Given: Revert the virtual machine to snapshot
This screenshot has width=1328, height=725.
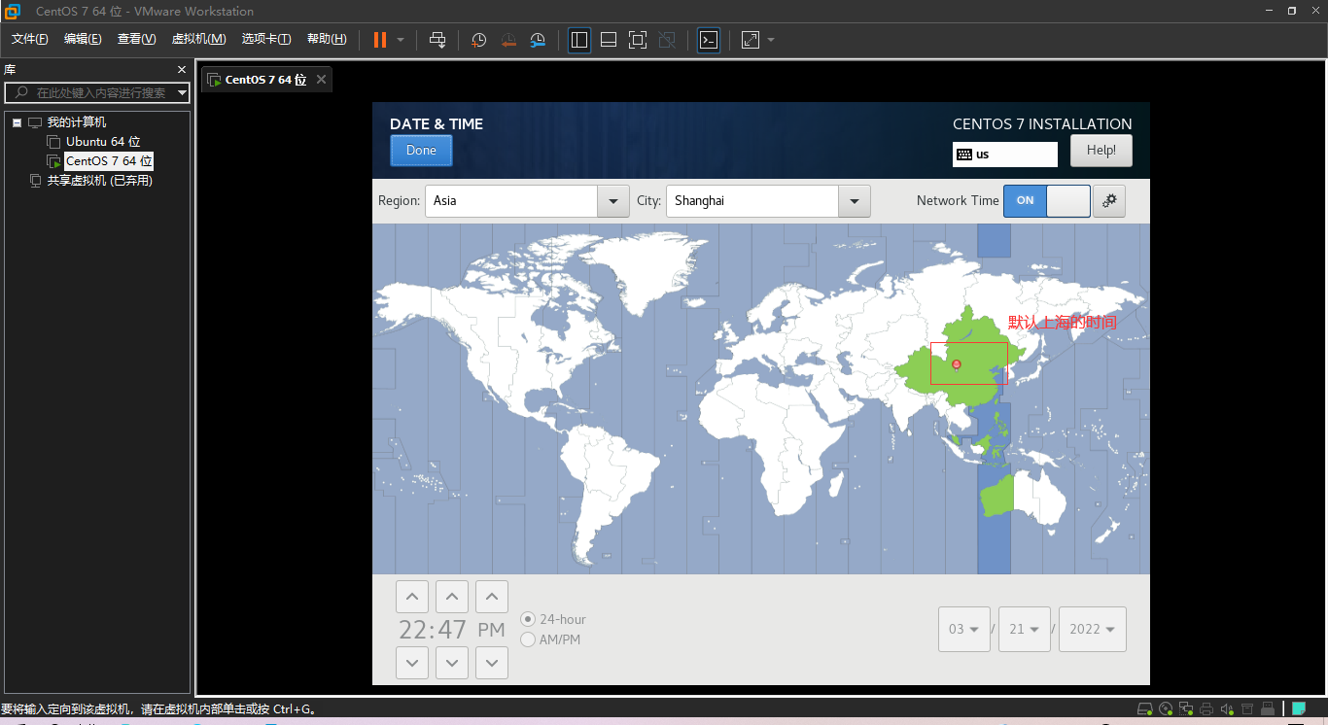Looking at the screenshot, I should coord(508,40).
